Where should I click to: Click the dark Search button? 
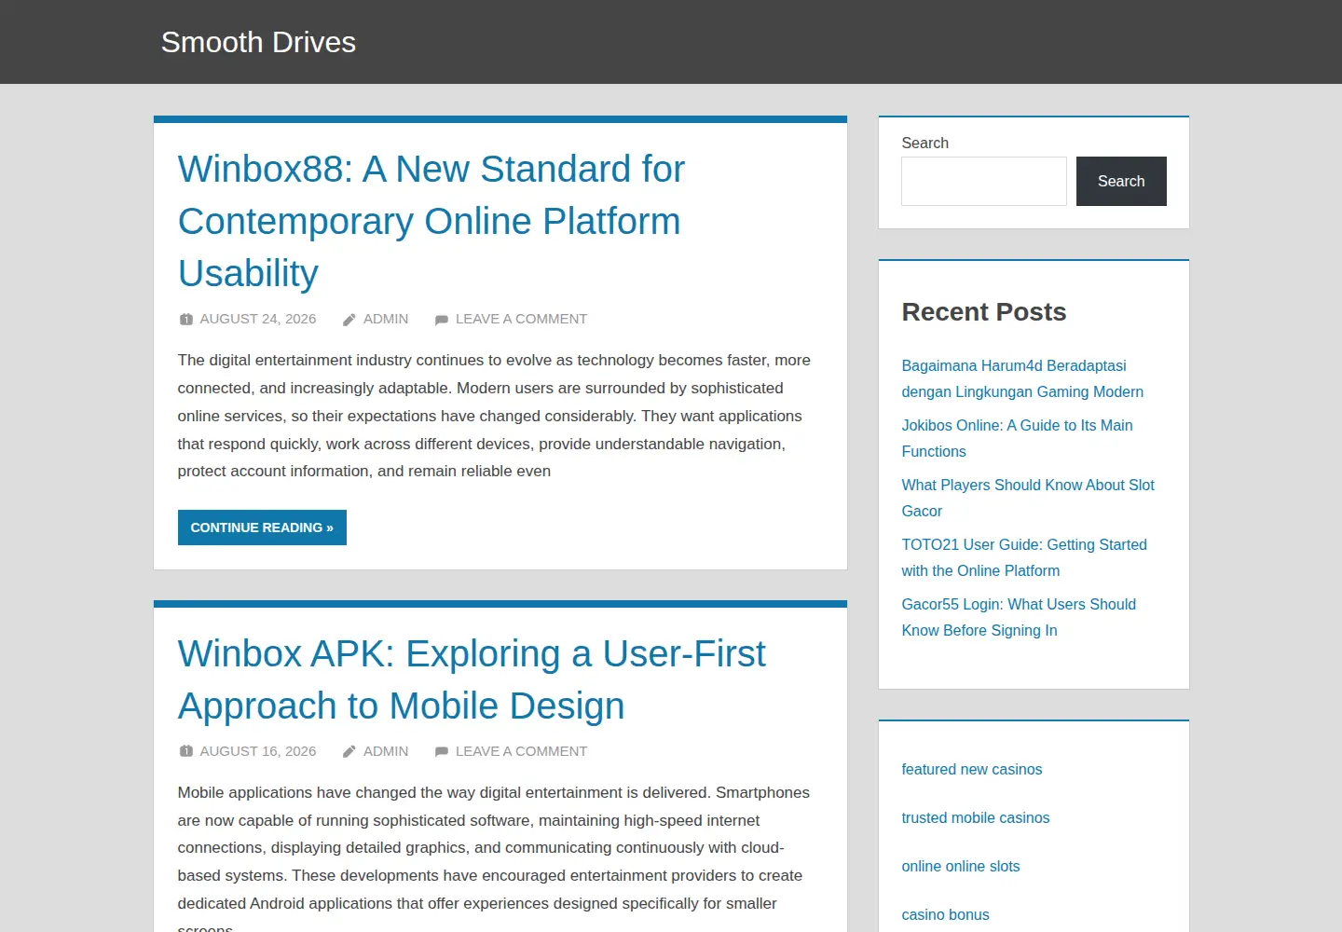pos(1121,181)
